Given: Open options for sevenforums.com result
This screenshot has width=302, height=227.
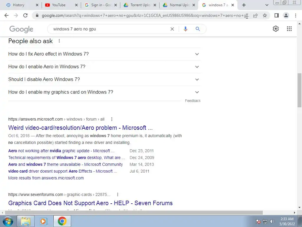Looking at the screenshot, I should [118, 194].
